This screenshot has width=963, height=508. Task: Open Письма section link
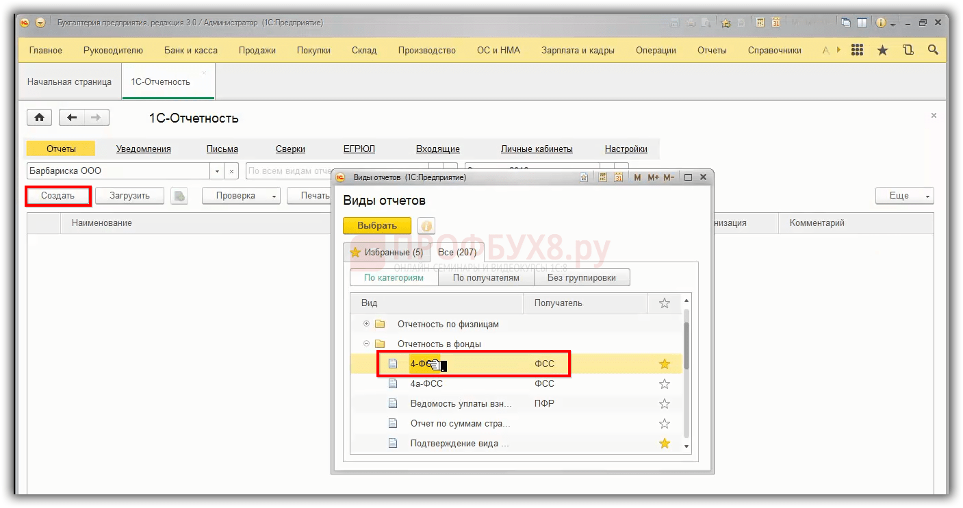[222, 149]
